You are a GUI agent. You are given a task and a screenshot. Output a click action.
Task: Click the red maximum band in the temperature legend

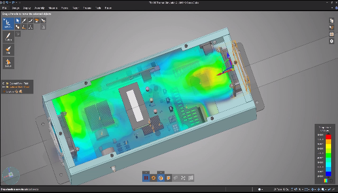[x=328, y=137]
